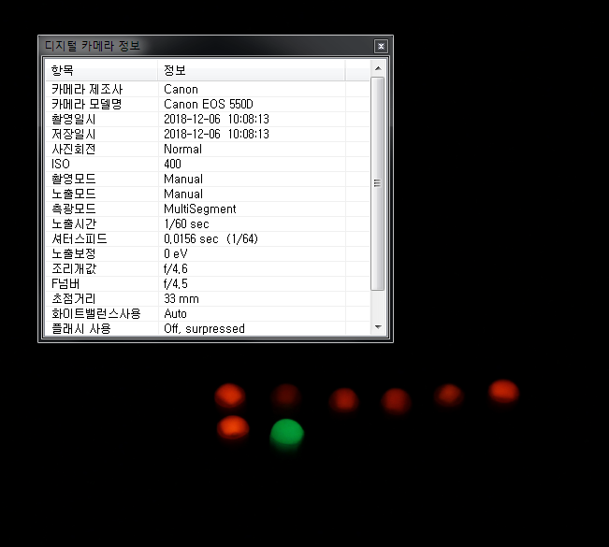Click the 측광모드 row label

pos(73,209)
